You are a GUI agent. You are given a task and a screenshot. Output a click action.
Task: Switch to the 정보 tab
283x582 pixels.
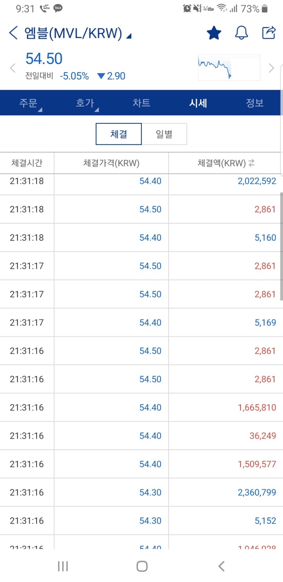click(255, 103)
